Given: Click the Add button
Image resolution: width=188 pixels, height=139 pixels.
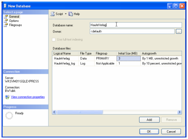Looking at the screenshot, I should 149,120.
